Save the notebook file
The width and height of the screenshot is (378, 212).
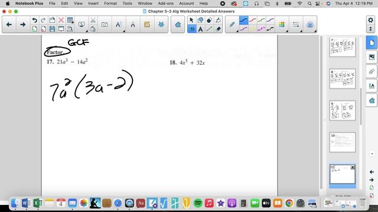coord(52,29)
